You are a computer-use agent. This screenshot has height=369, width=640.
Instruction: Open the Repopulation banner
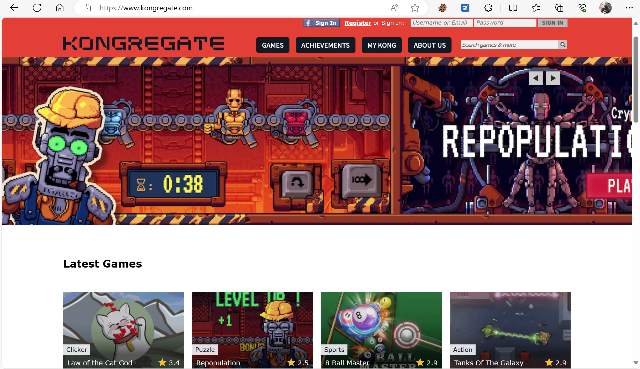coord(317,141)
